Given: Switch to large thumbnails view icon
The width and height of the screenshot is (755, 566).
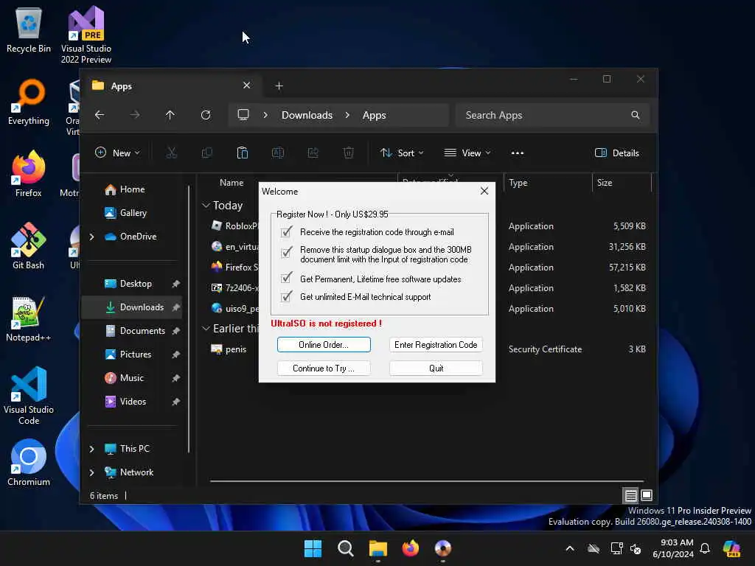Looking at the screenshot, I should point(647,495).
